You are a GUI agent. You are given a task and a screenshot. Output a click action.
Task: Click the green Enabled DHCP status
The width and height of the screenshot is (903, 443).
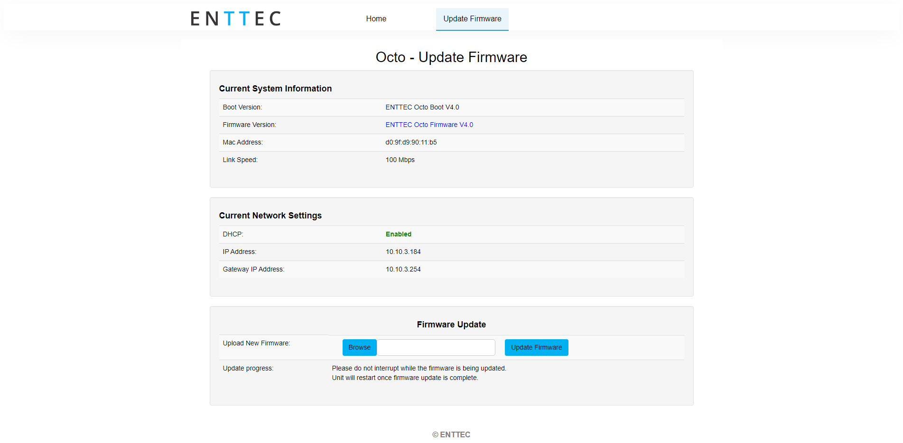(399, 234)
